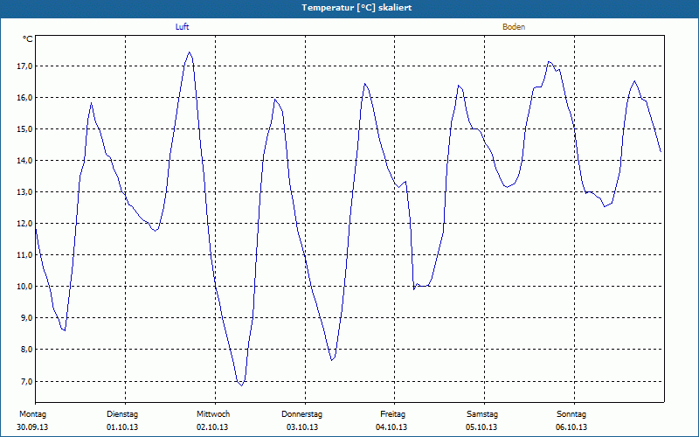699x437 pixels.
Task: Click the 14,0 y-axis label
Action: 24,161
